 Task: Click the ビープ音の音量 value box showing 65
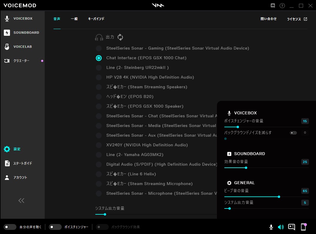pos(305,191)
